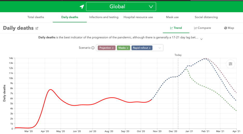The image size is (243, 134).
Task: Click the Today dashed line marker
Action: [178, 55]
